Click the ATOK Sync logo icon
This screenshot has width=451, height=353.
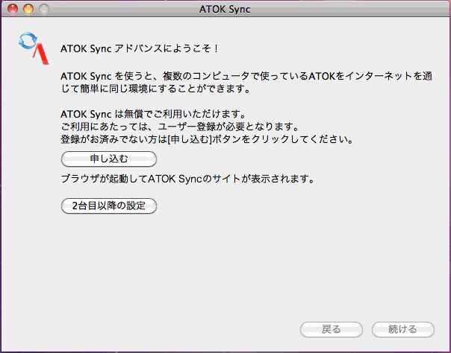tap(34, 48)
